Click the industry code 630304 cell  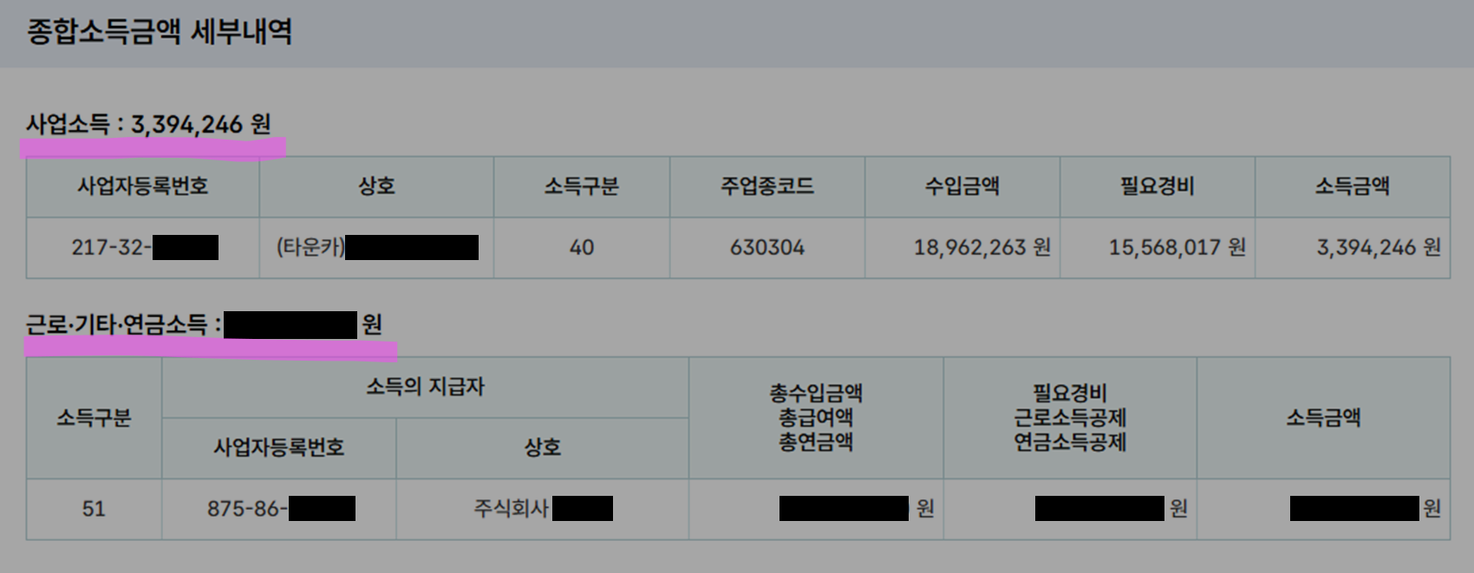click(767, 248)
